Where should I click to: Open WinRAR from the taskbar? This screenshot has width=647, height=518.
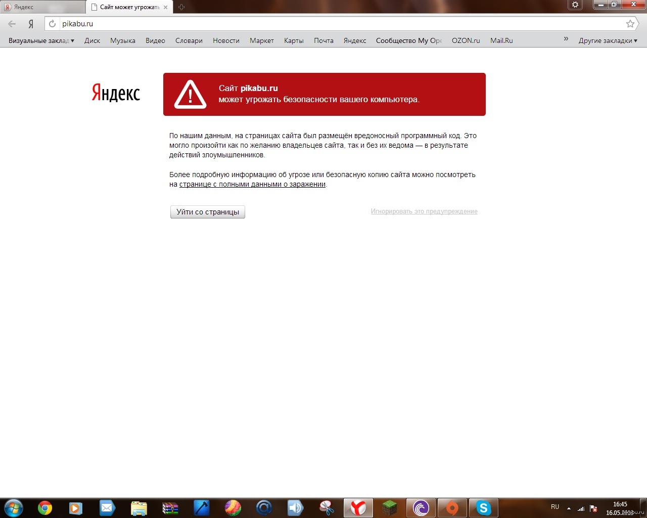(x=170, y=508)
